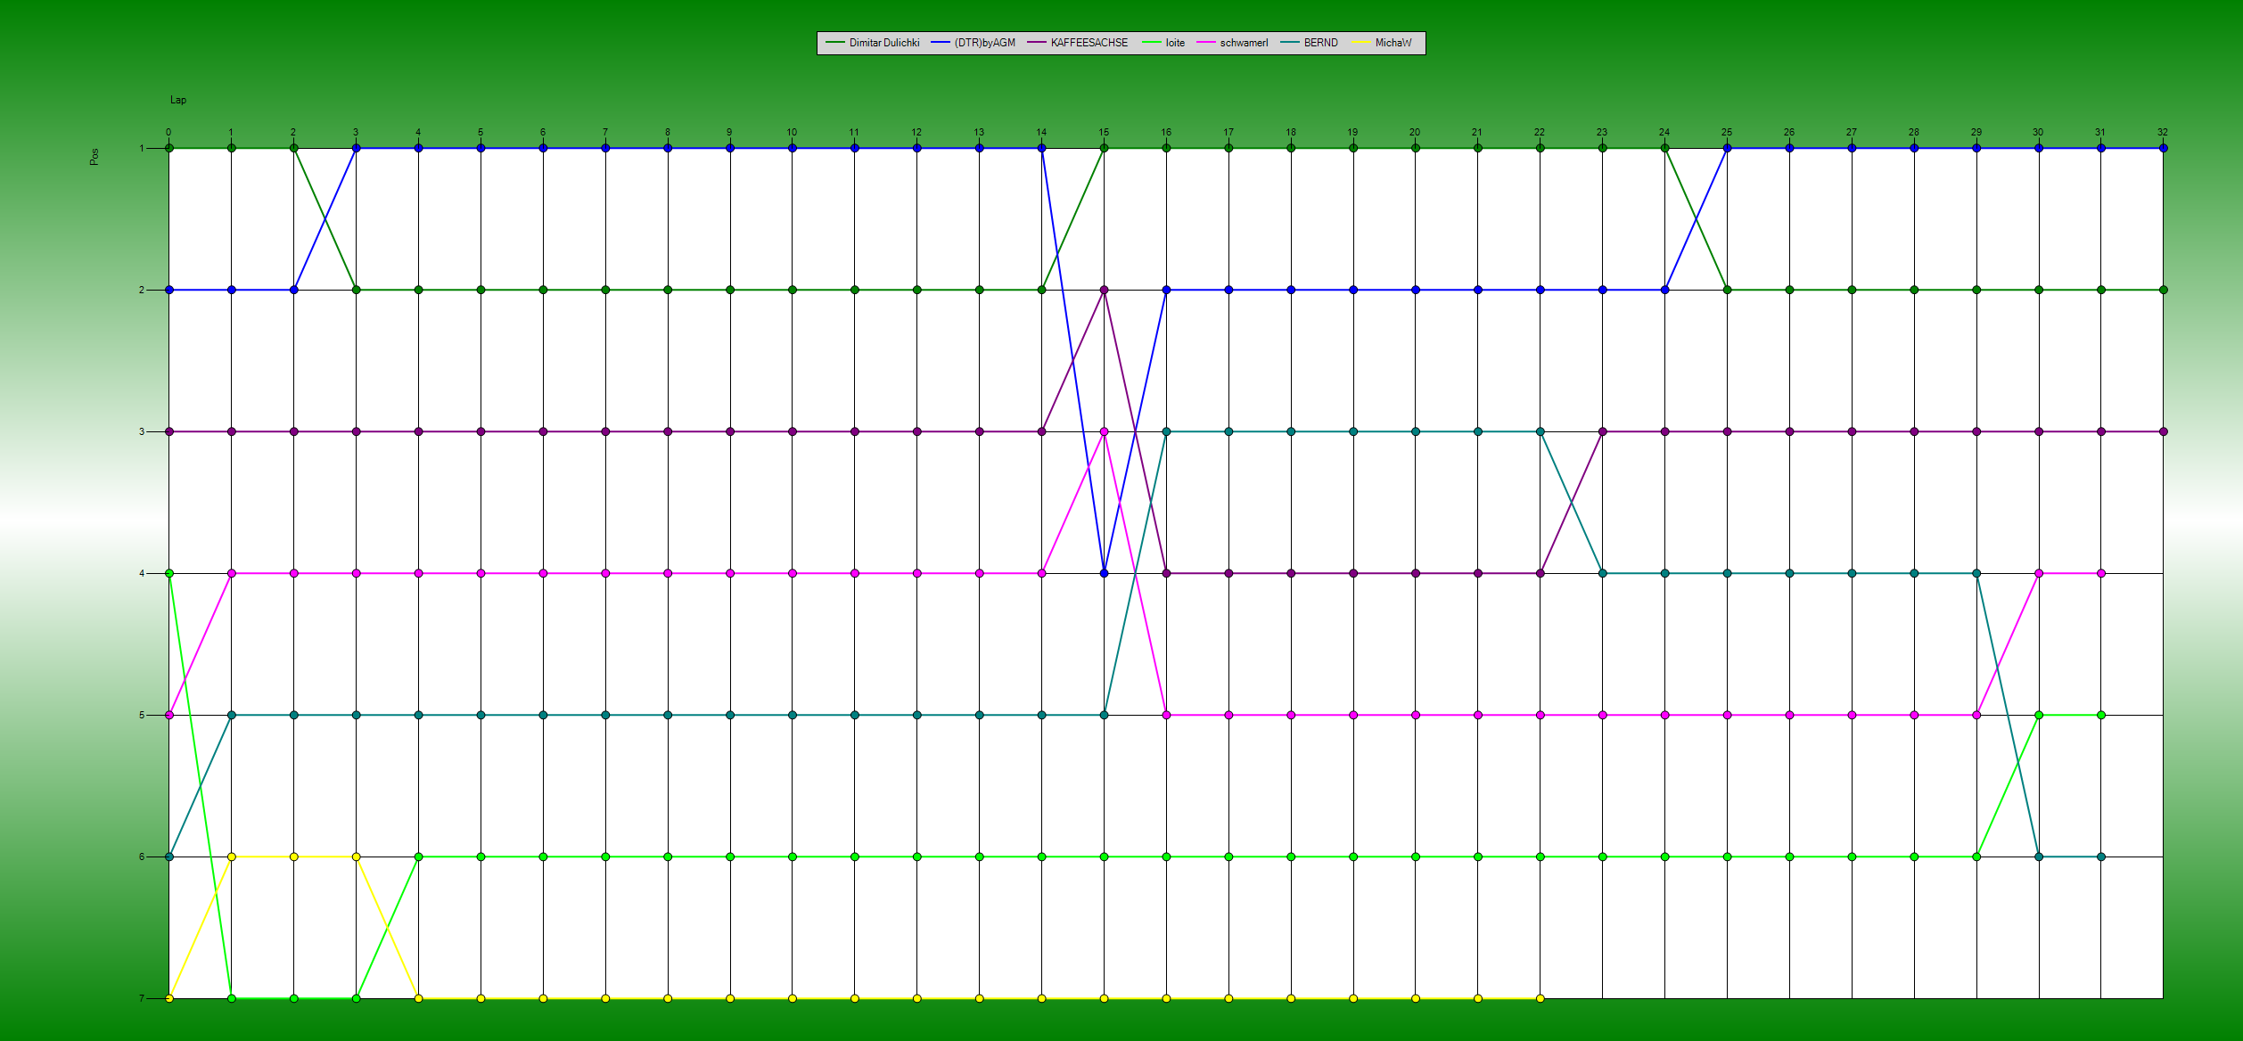This screenshot has height=1041, width=2243.
Task: Click the loite legend label
Action: (1175, 43)
